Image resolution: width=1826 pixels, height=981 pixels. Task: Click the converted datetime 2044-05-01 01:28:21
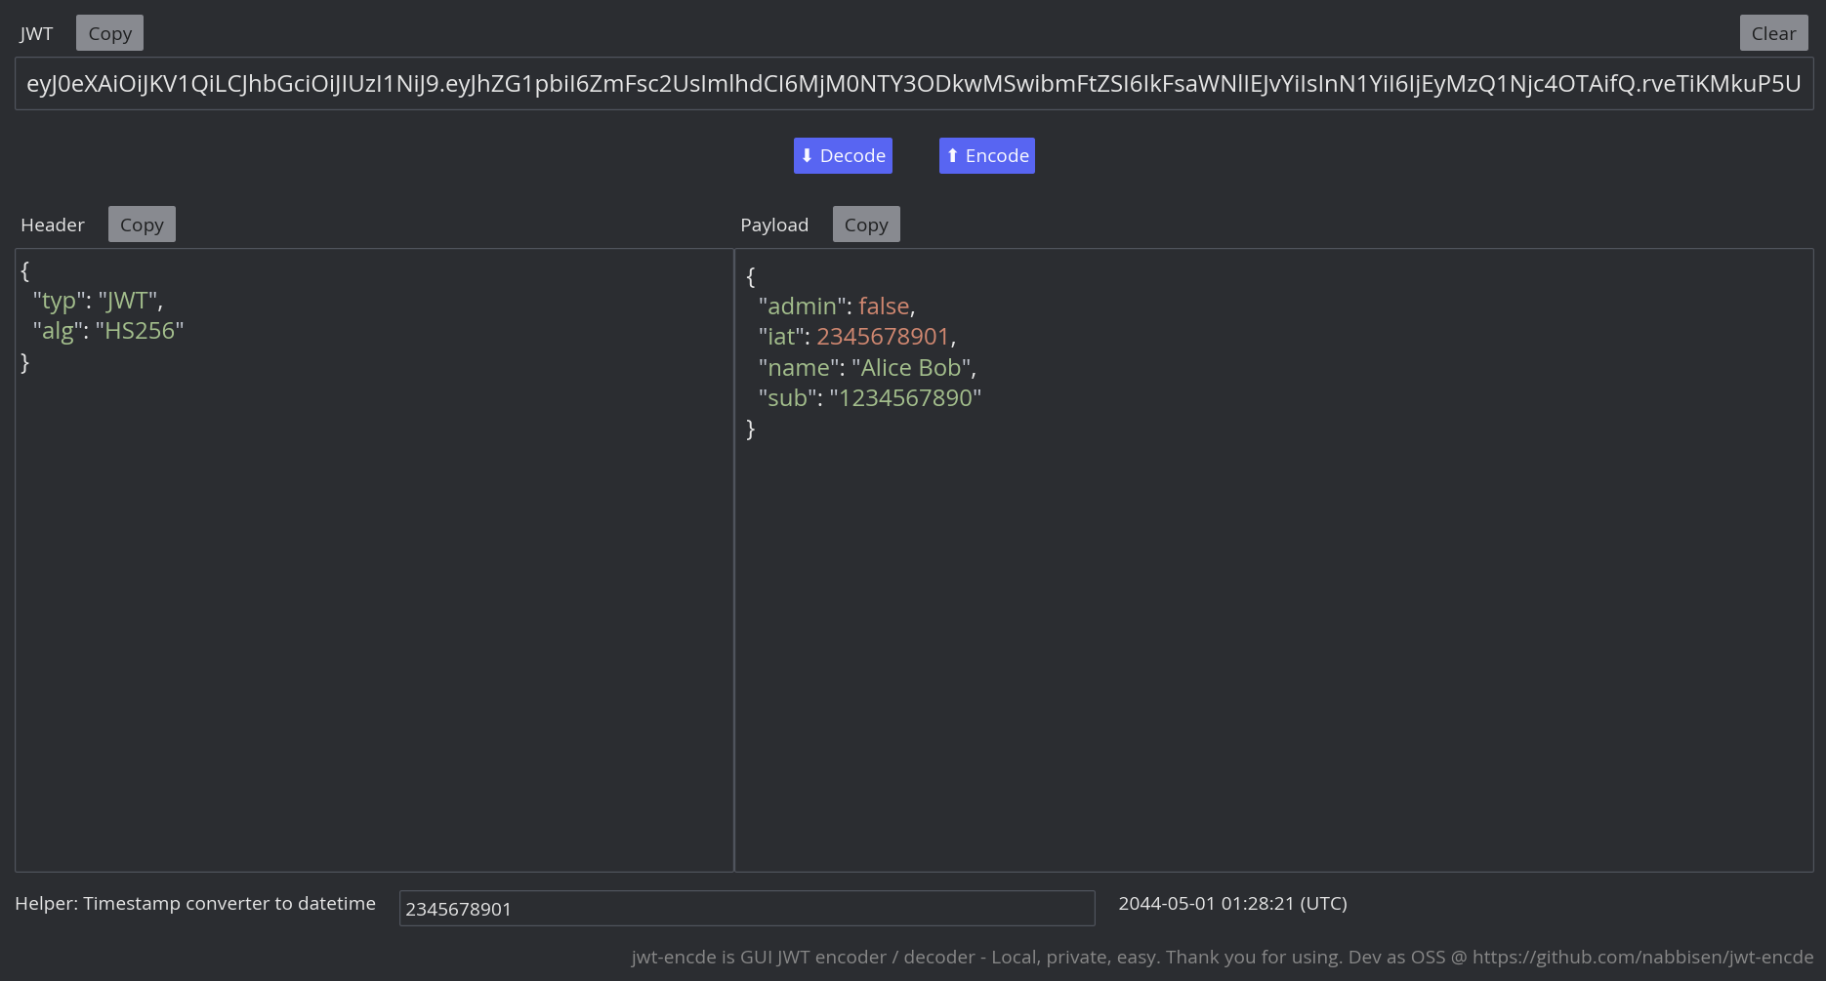pos(1233,903)
